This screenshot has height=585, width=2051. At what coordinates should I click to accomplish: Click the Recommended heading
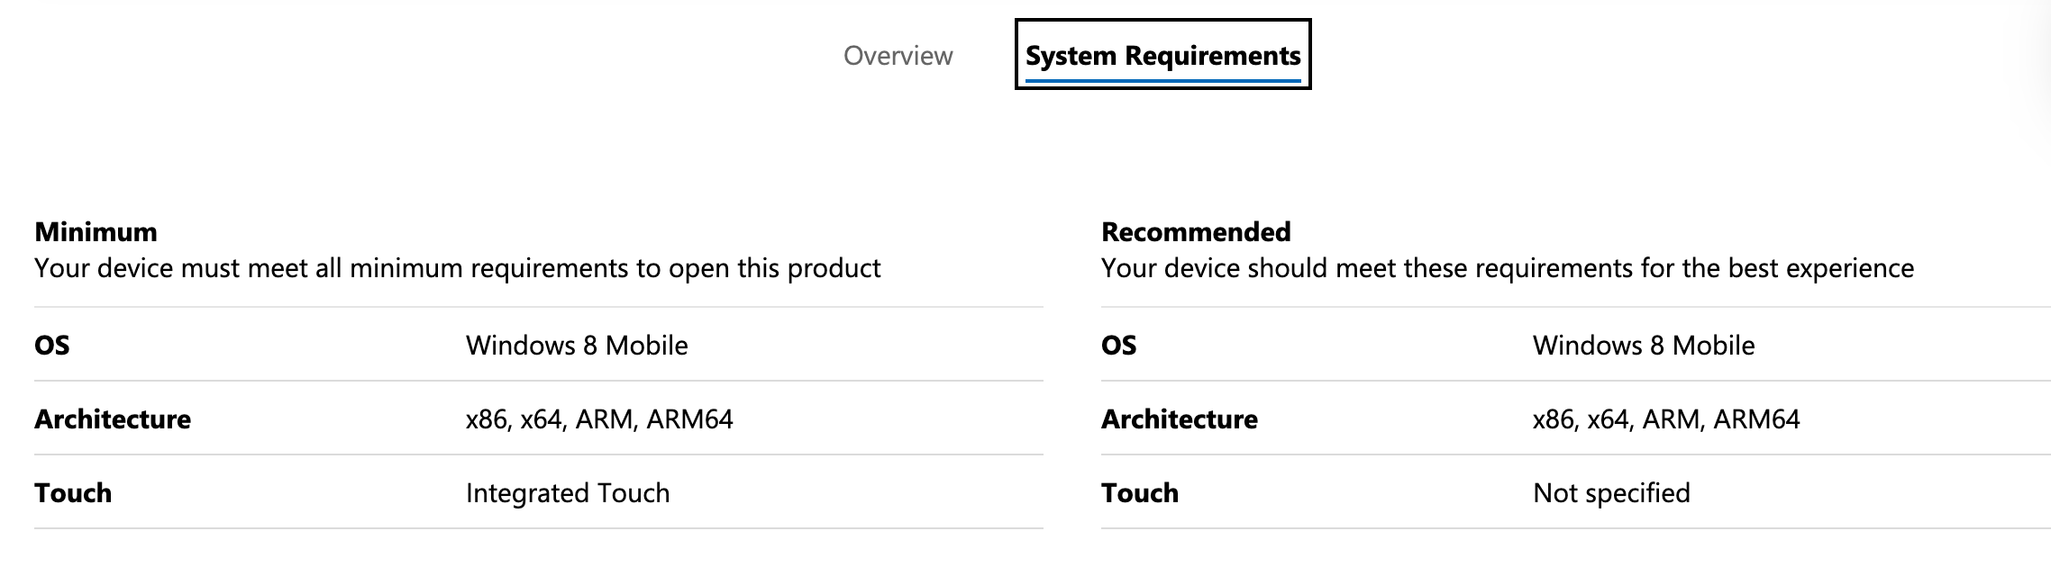[1196, 232]
